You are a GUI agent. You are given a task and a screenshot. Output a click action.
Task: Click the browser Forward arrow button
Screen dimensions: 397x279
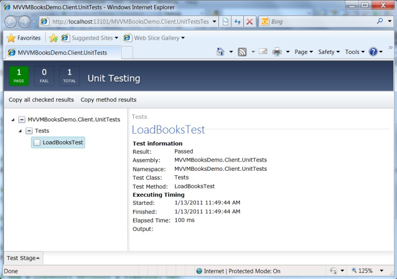coord(24,22)
